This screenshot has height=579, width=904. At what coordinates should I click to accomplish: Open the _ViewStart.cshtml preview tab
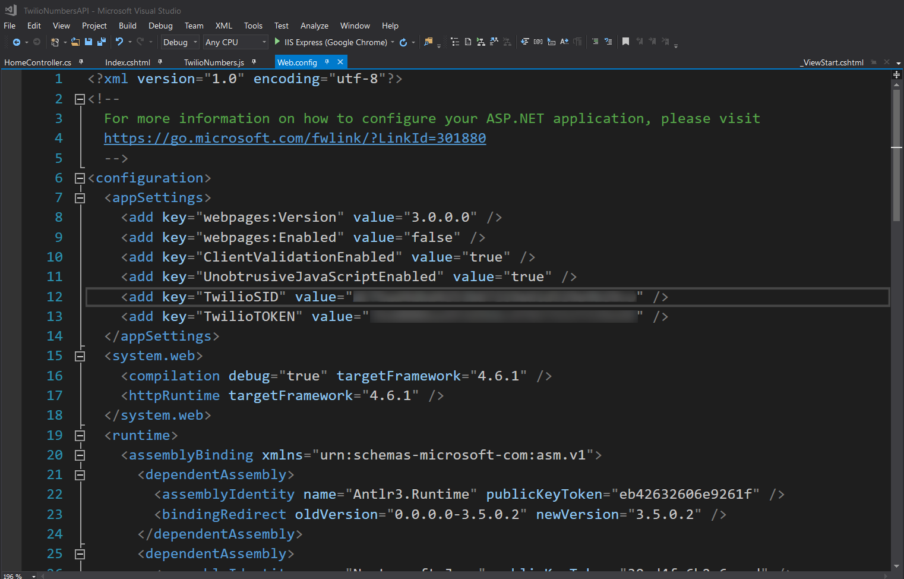pyautogui.click(x=833, y=62)
